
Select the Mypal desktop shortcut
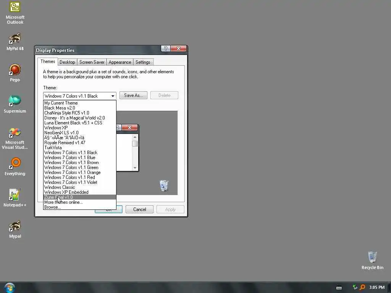[15, 229]
